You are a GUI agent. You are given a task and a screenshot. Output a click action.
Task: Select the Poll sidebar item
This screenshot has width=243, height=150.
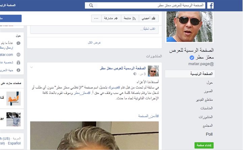tap(209, 134)
